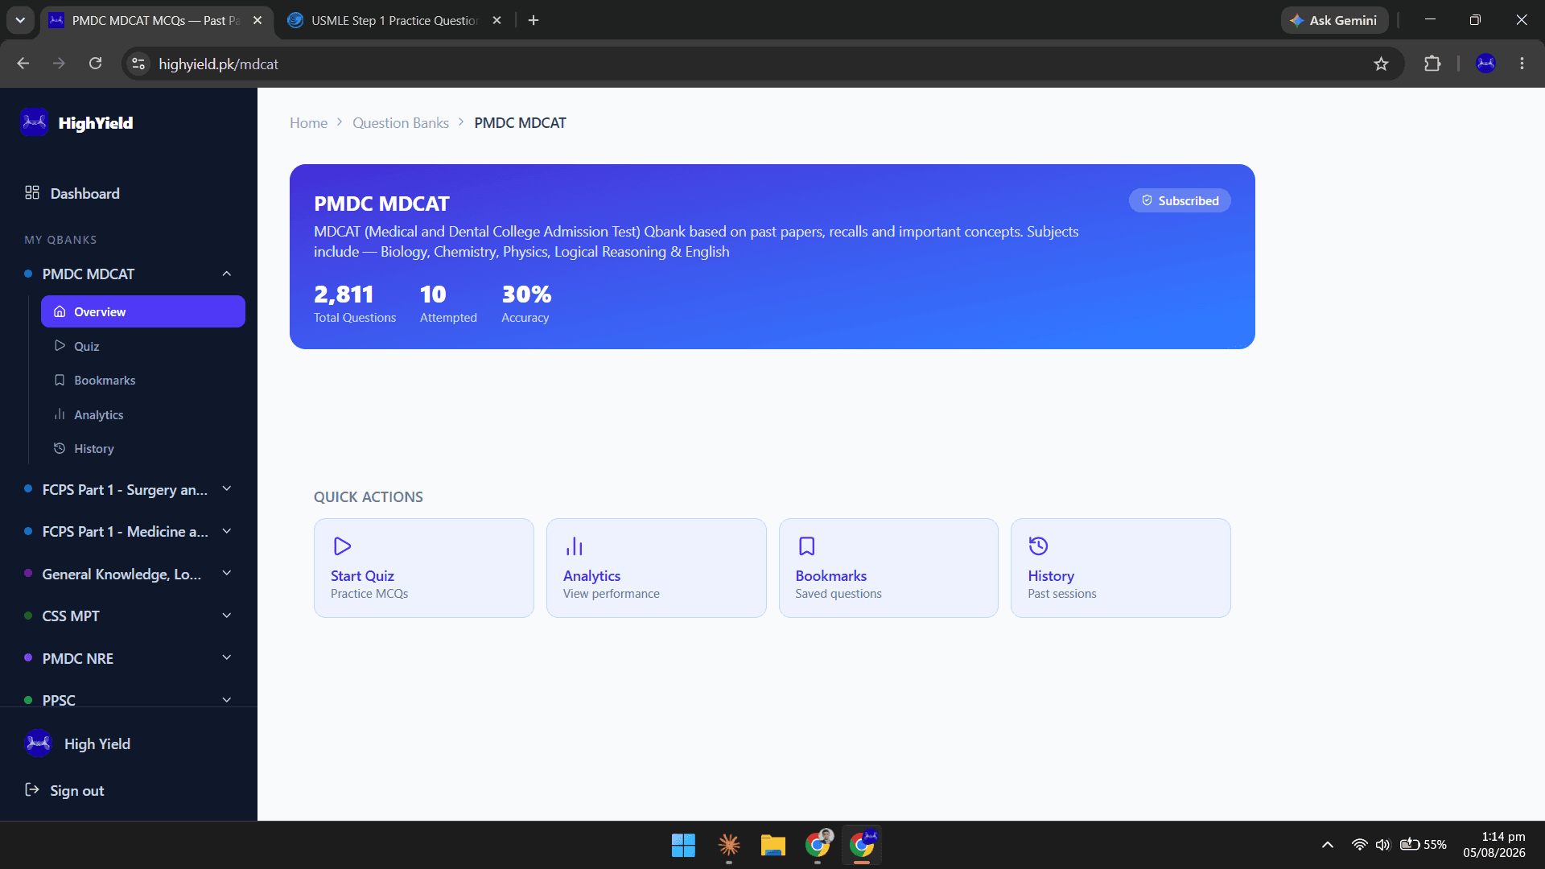Click the Bookmarks icon in Quick Actions

(806, 546)
